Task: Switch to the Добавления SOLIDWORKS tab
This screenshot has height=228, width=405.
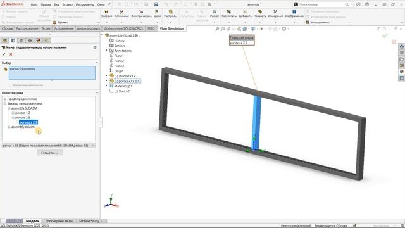Action: (123, 28)
